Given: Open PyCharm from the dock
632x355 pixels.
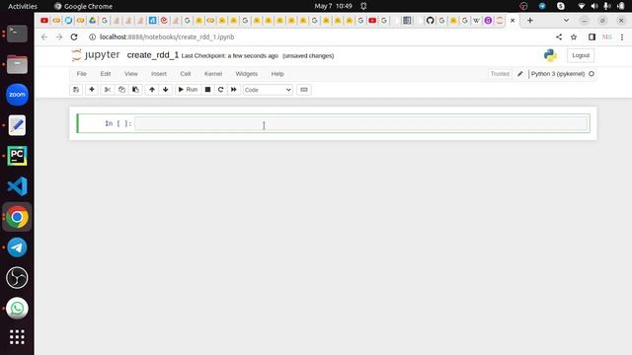Looking at the screenshot, I should [17, 156].
